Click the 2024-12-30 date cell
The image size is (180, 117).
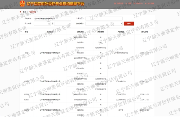(x=144, y=100)
